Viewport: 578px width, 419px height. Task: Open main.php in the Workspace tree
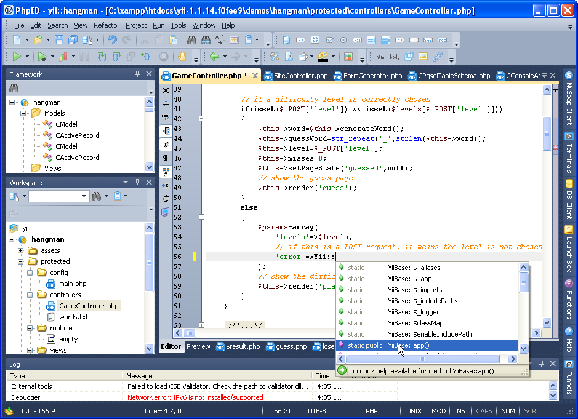[72, 284]
